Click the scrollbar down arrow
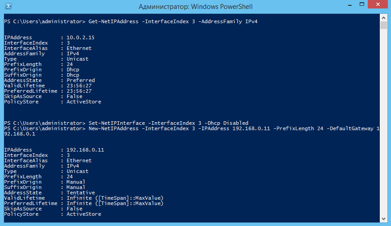The image size is (391, 226). (x=384, y=219)
